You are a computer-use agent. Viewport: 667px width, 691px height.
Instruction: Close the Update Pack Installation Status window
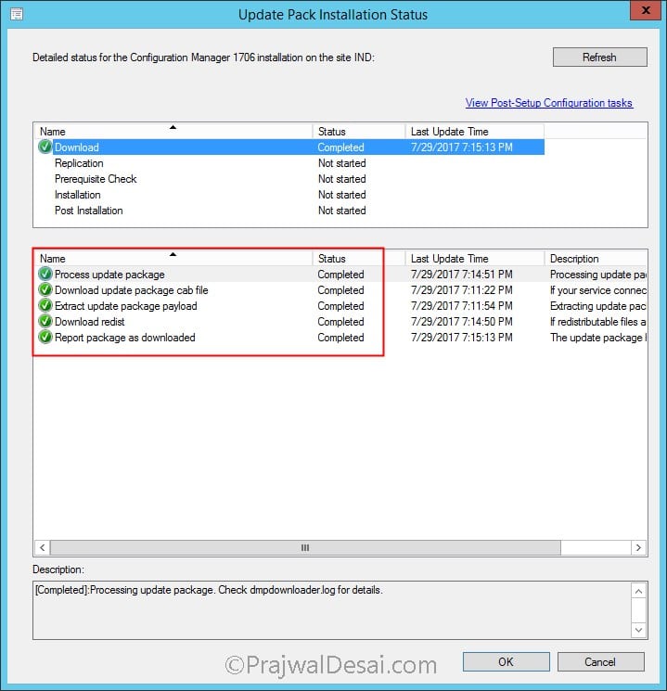pos(646,10)
